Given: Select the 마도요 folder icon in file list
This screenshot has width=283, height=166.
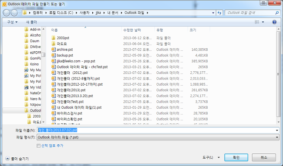Looking at the screenshot, I should coord(54,43).
